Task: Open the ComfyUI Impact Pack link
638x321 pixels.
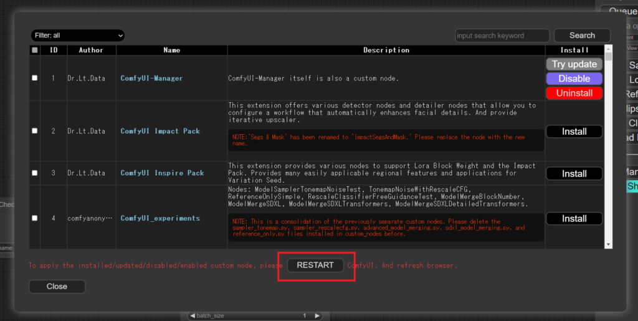Action: [x=160, y=132]
